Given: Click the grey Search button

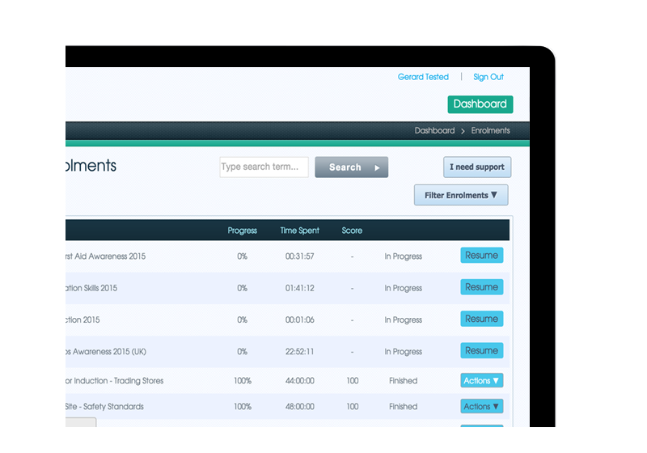Looking at the screenshot, I should [x=351, y=167].
